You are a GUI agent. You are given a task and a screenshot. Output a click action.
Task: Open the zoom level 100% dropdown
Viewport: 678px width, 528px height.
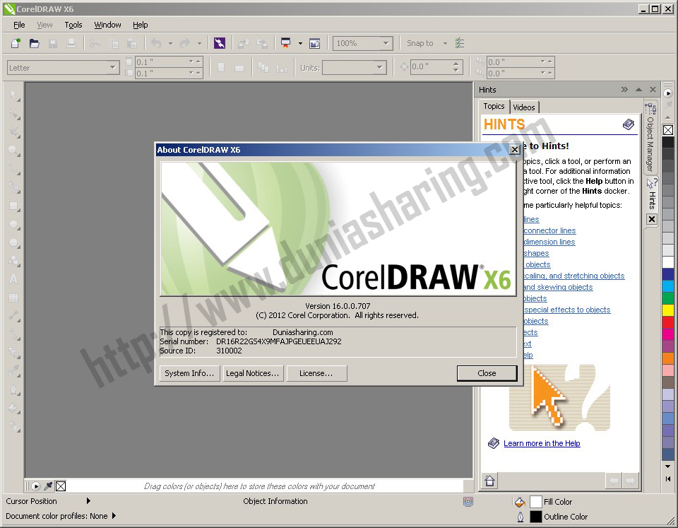pyautogui.click(x=386, y=43)
